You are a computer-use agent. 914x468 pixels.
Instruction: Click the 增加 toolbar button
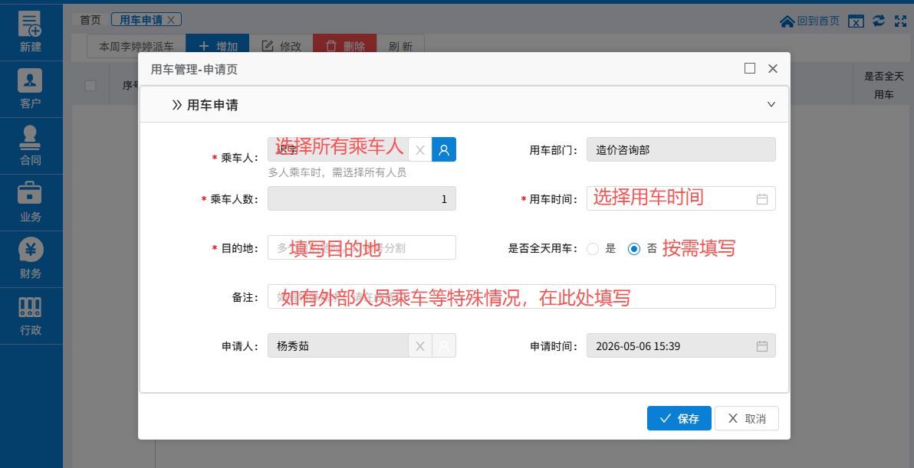point(218,46)
